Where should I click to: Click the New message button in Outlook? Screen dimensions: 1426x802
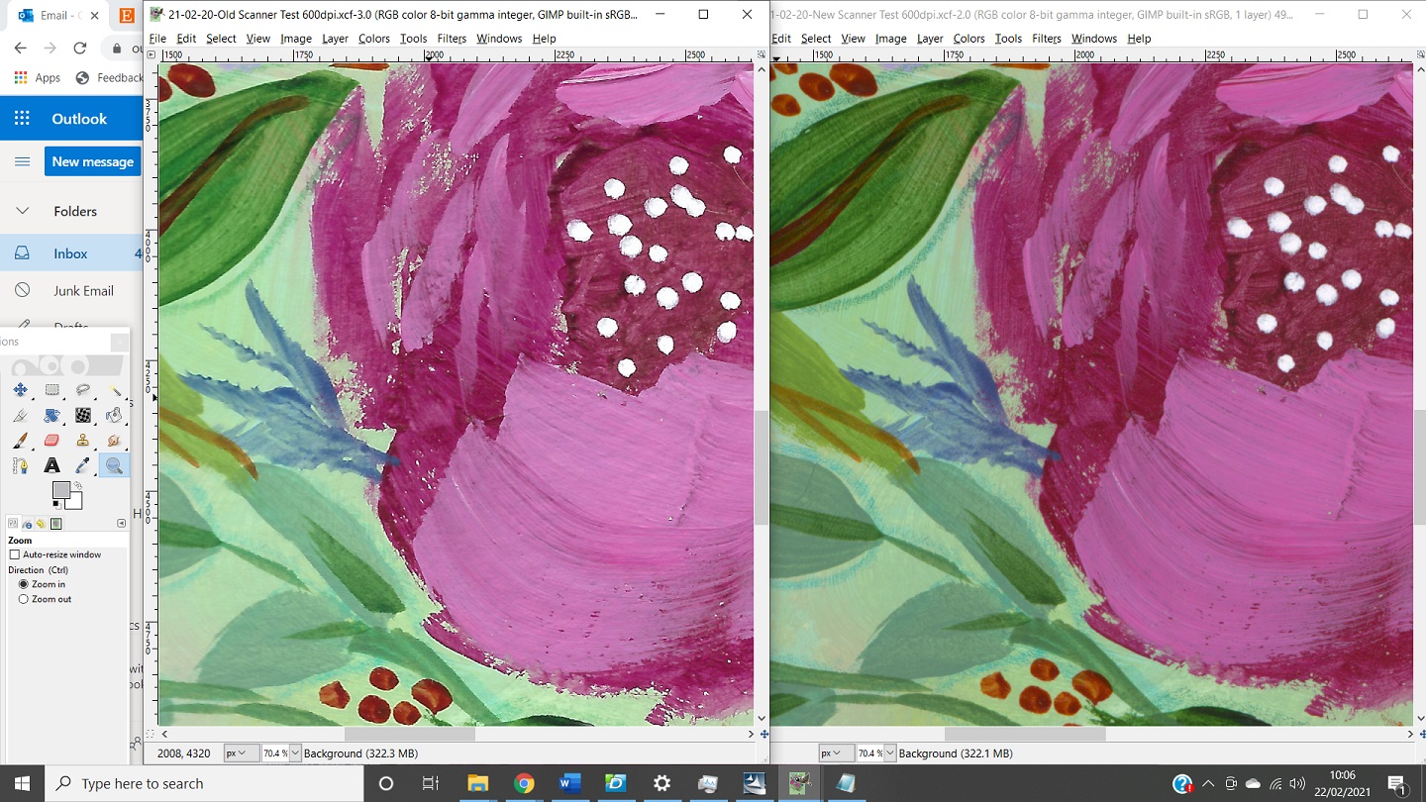coord(93,161)
